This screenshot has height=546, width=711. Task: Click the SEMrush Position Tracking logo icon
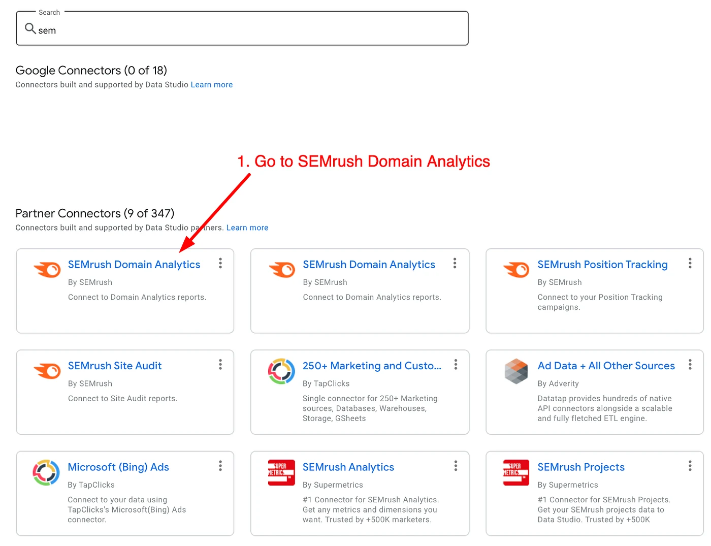[516, 269]
